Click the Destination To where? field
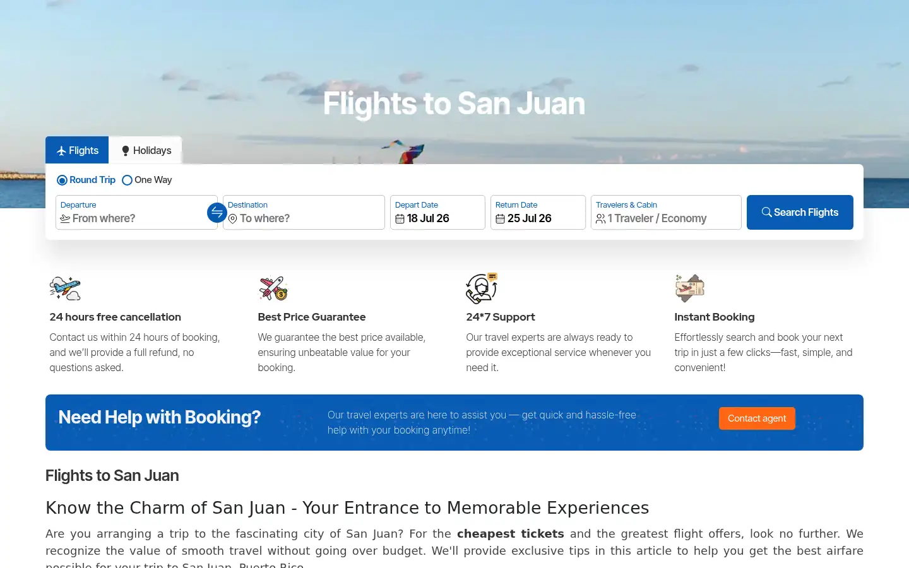The width and height of the screenshot is (909, 568). point(304,212)
